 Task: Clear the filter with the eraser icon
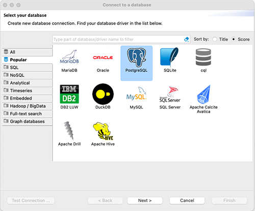click(187, 39)
